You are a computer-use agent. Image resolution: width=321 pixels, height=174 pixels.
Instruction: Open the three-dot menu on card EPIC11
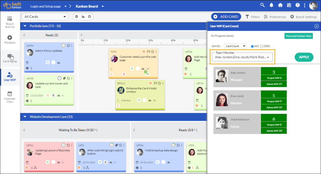click(x=163, y=83)
